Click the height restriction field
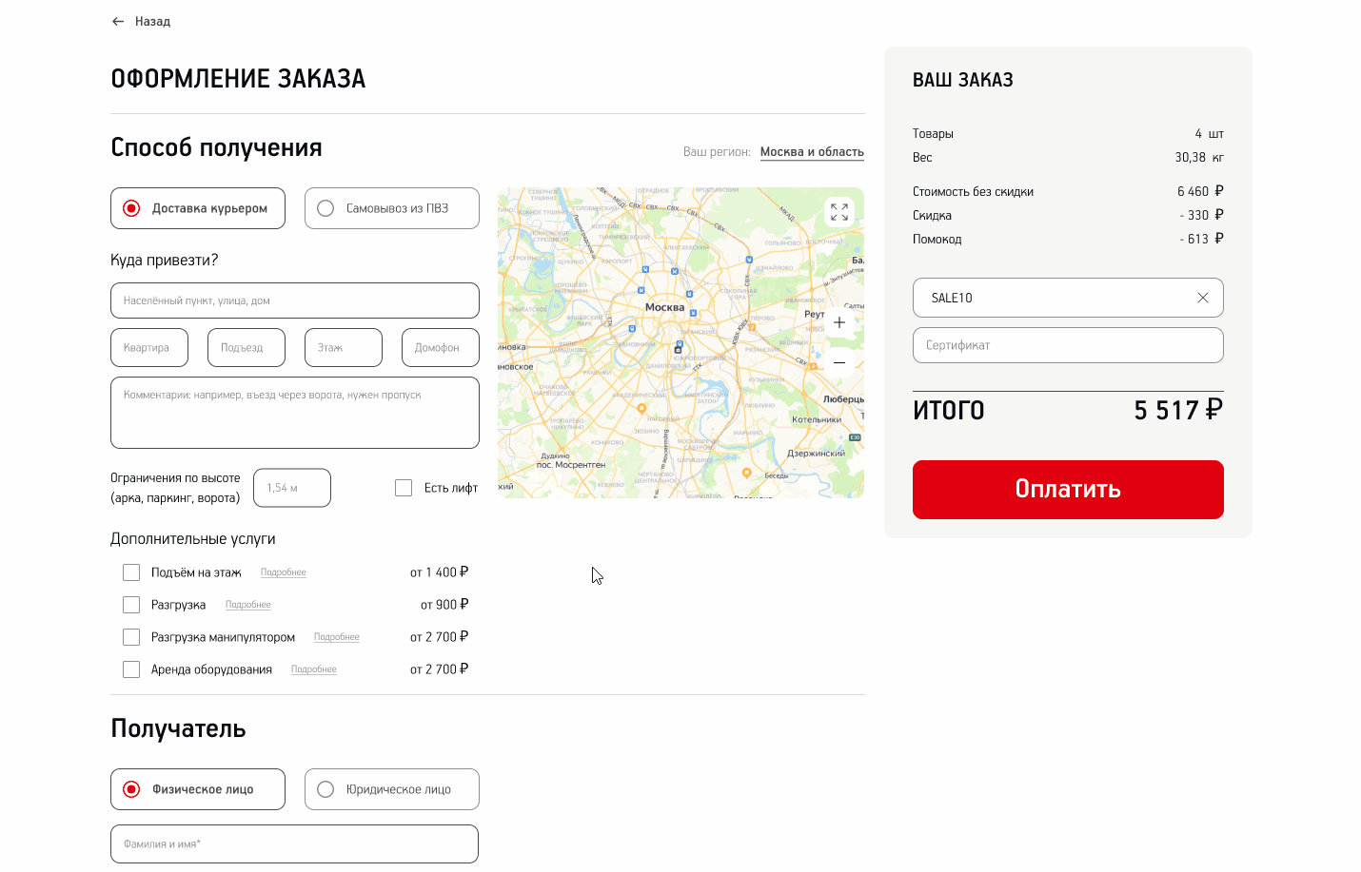This screenshot has height=872, width=1361. [x=292, y=488]
